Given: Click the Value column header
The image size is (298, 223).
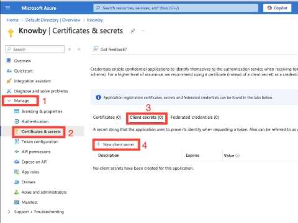Looking at the screenshot, I should coord(229,155).
